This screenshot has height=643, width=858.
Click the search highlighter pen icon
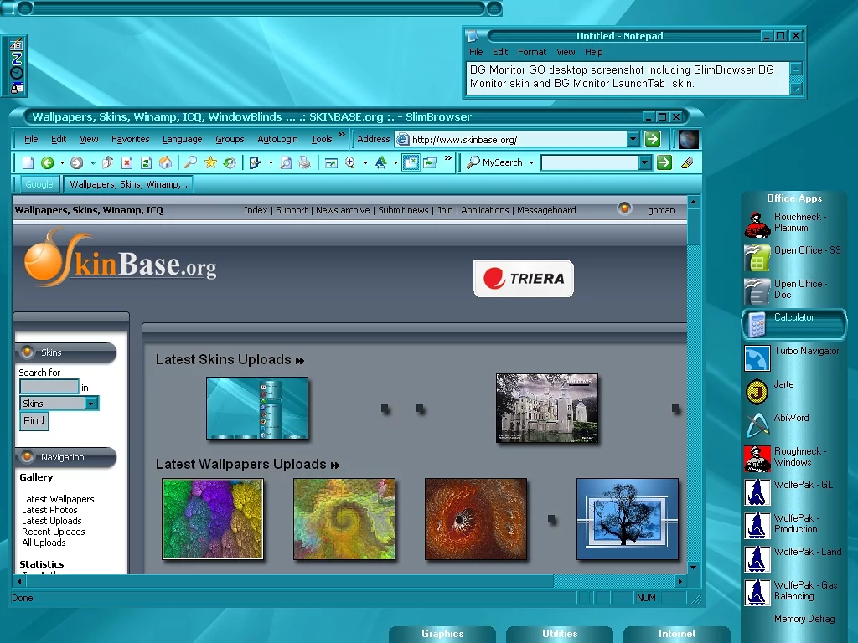687,162
